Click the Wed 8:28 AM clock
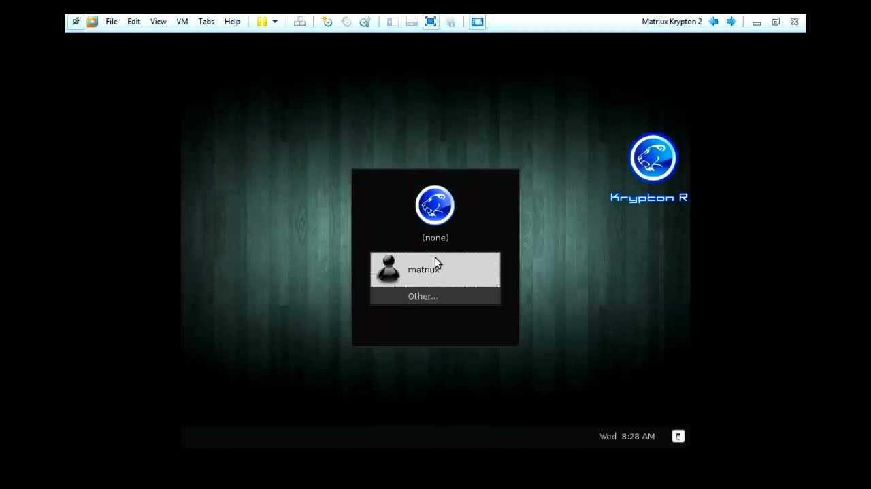 pyautogui.click(x=627, y=437)
